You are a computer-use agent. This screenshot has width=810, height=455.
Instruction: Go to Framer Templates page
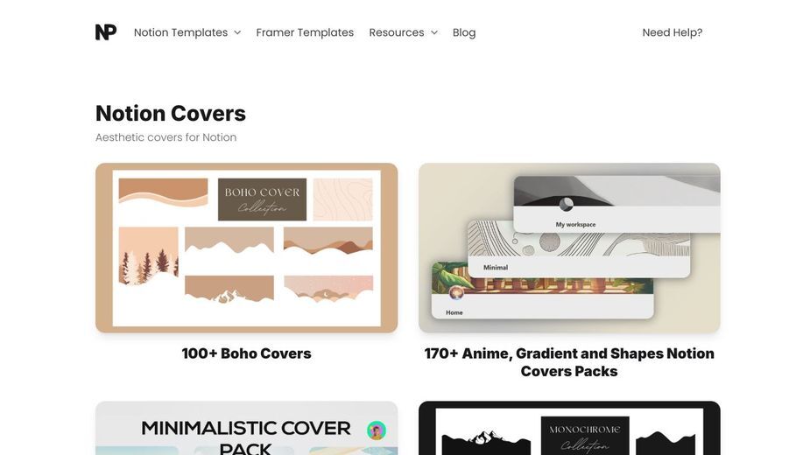click(305, 32)
